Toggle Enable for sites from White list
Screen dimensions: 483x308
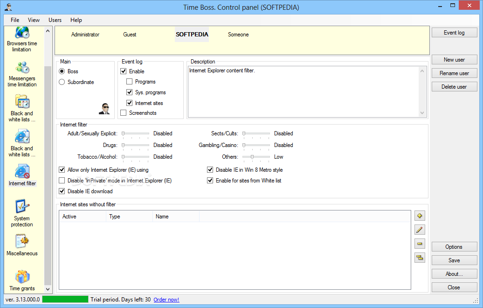tap(210, 181)
